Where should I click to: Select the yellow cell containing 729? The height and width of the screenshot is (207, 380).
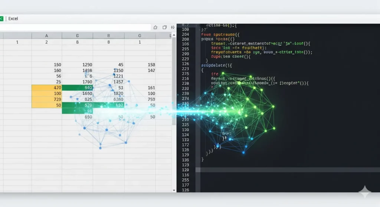pos(46,100)
